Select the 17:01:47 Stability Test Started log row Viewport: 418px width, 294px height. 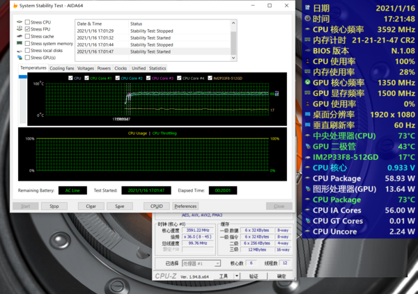[x=139, y=51]
